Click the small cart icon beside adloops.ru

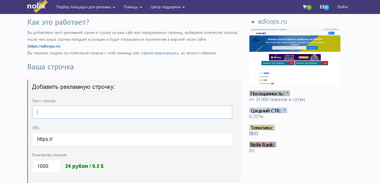pos(252,22)
